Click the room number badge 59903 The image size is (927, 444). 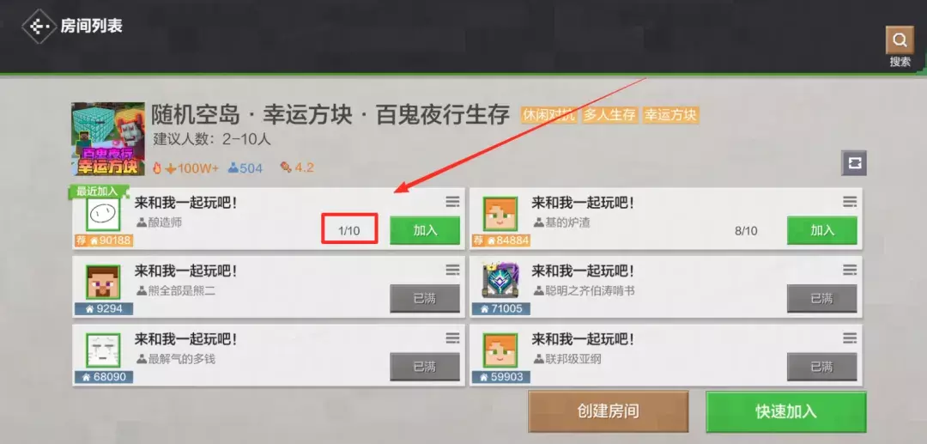pos(500,377)
